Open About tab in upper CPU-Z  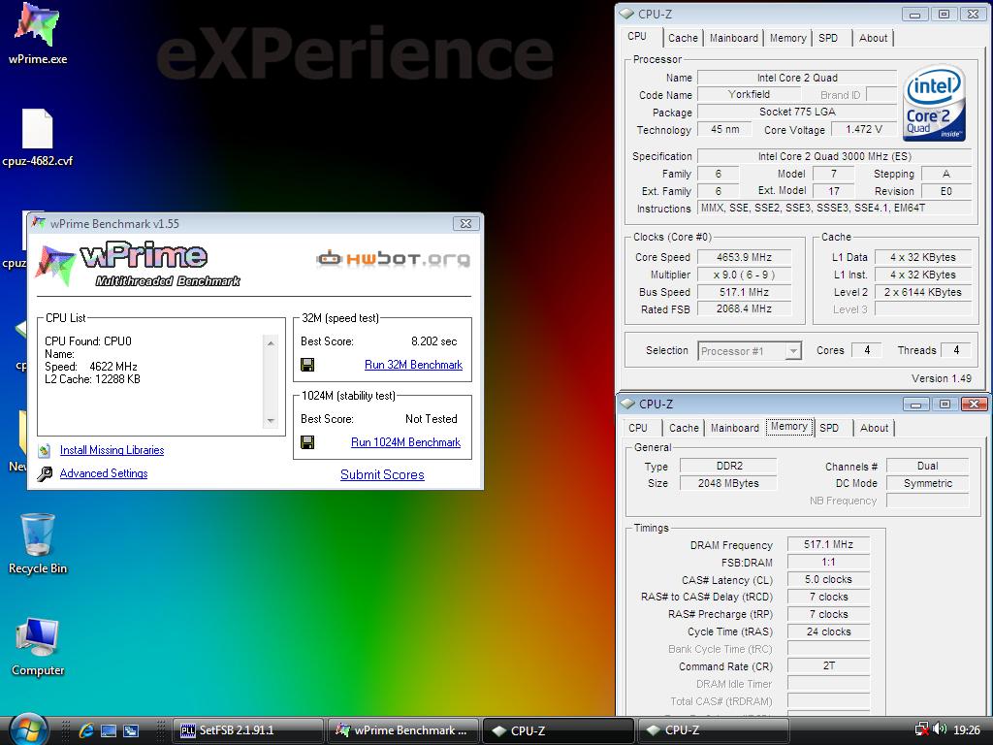873,38
